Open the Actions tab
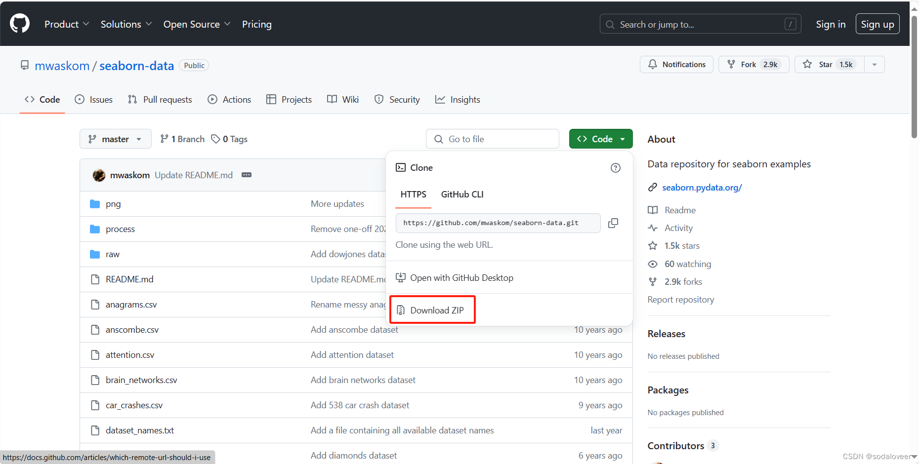Screen dimensions: 919x464 click(229, 100)
